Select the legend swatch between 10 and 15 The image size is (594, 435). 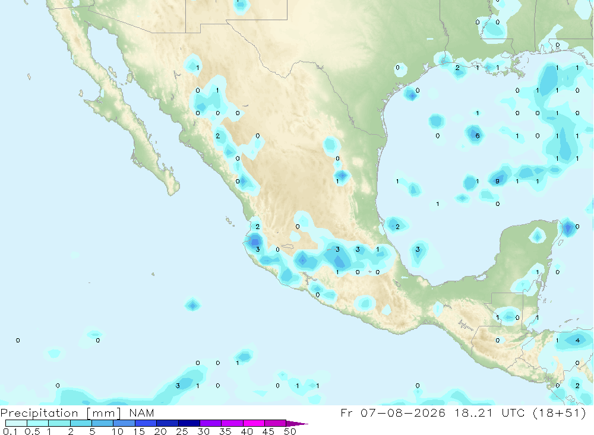click(x=124, y=423)
